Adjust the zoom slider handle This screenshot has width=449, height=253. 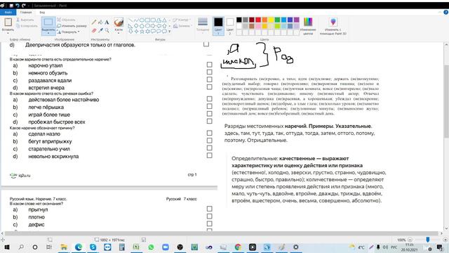tap(427, 240)
